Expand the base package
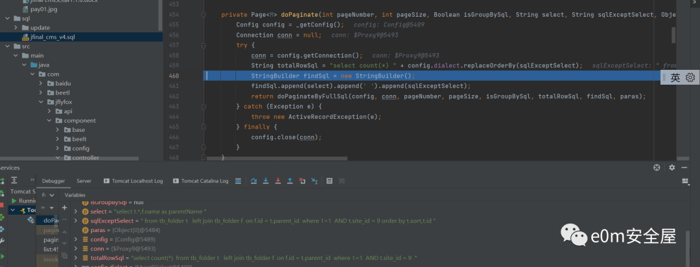The image size is (700, 267). [x=58, y=130]
